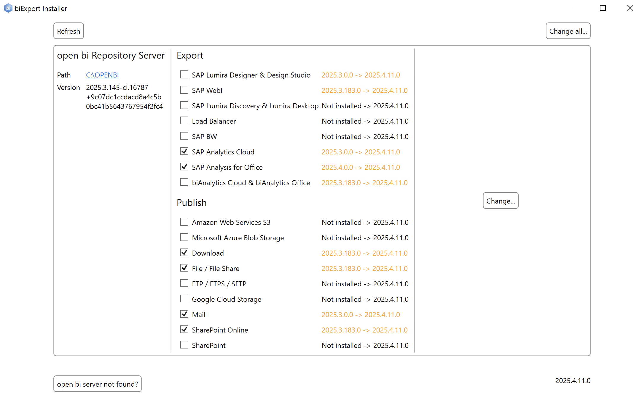Click version text '2025.3.145-ci.16787'
Image resolution: width=644 pixels, height=397 pixels.
(117, 88)
